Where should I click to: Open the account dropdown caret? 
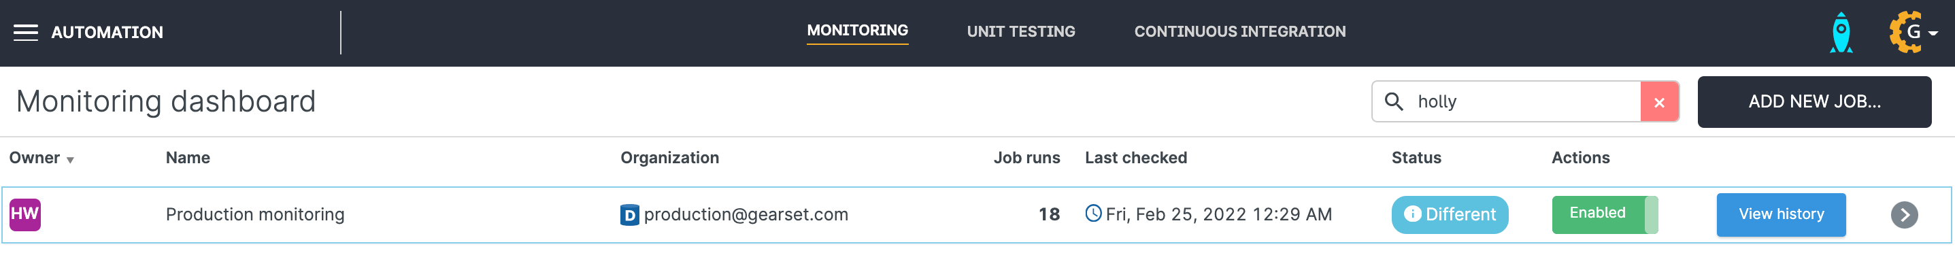click(x=1933, y=33)
